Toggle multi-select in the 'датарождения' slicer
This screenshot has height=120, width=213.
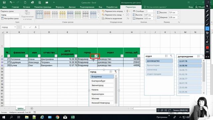point(199,56)
